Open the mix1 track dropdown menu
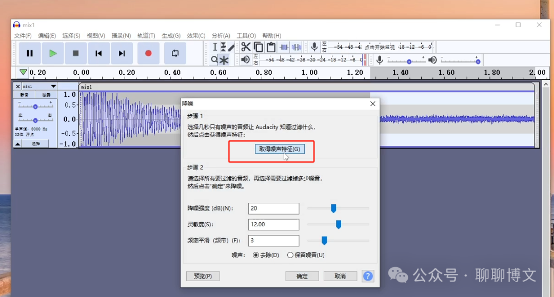 coord(53,87)
